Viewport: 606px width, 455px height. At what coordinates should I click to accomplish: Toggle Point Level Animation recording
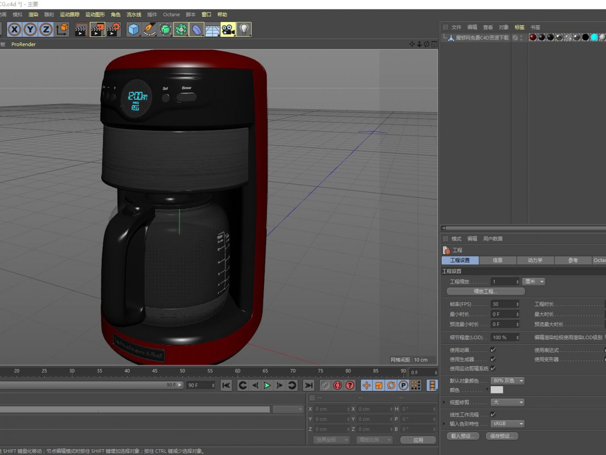click(416, 385)
